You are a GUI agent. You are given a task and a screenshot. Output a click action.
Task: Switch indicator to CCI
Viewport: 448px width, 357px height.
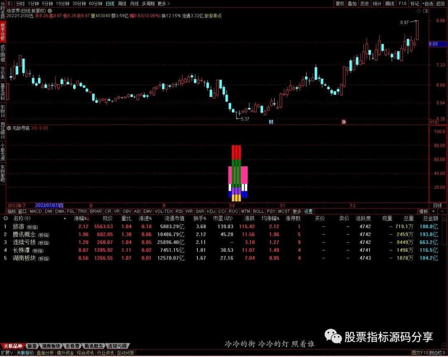222,212
